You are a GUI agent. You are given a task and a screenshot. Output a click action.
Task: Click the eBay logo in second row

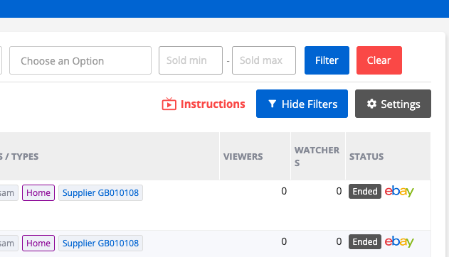(399, 242)
